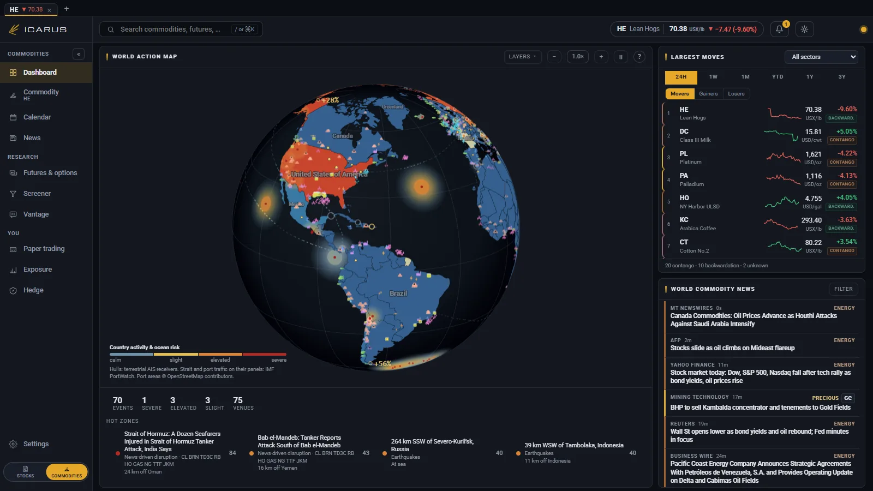Viewport: 873px width, 491px height.
Task: Pause the globe rotation
Action: [620, 57]
